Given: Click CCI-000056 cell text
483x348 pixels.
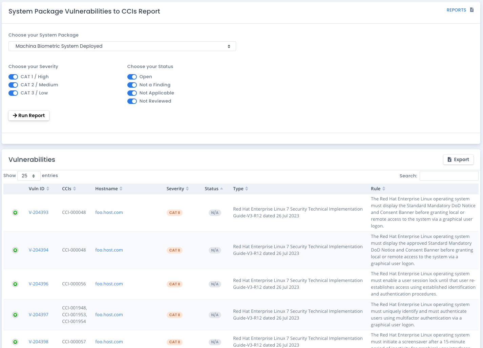Looking at the screenshot, I should 74,284.
